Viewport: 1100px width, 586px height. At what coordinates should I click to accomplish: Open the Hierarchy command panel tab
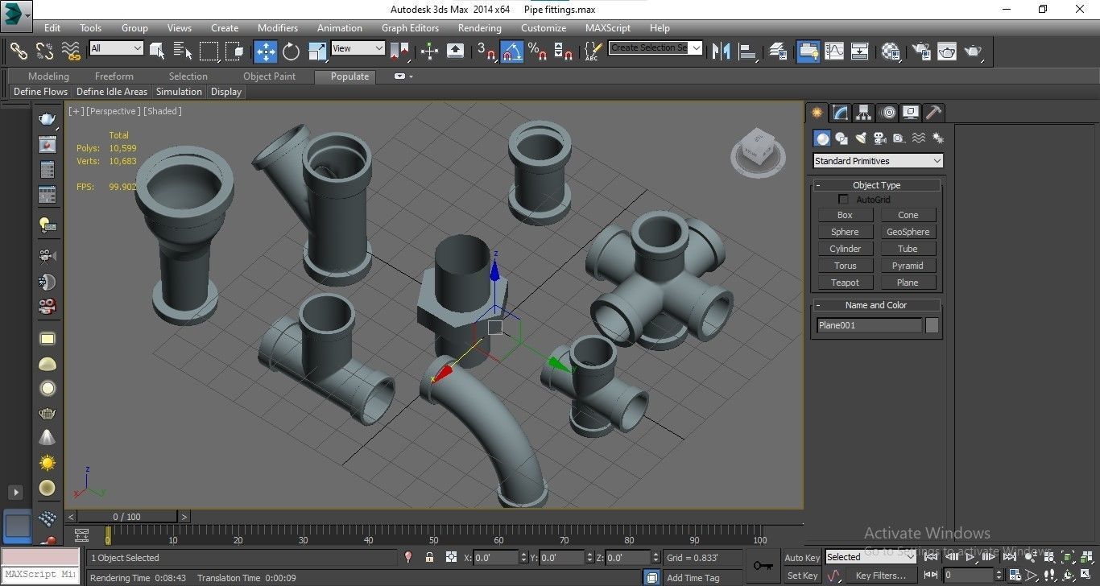click(x=863, y=113)
